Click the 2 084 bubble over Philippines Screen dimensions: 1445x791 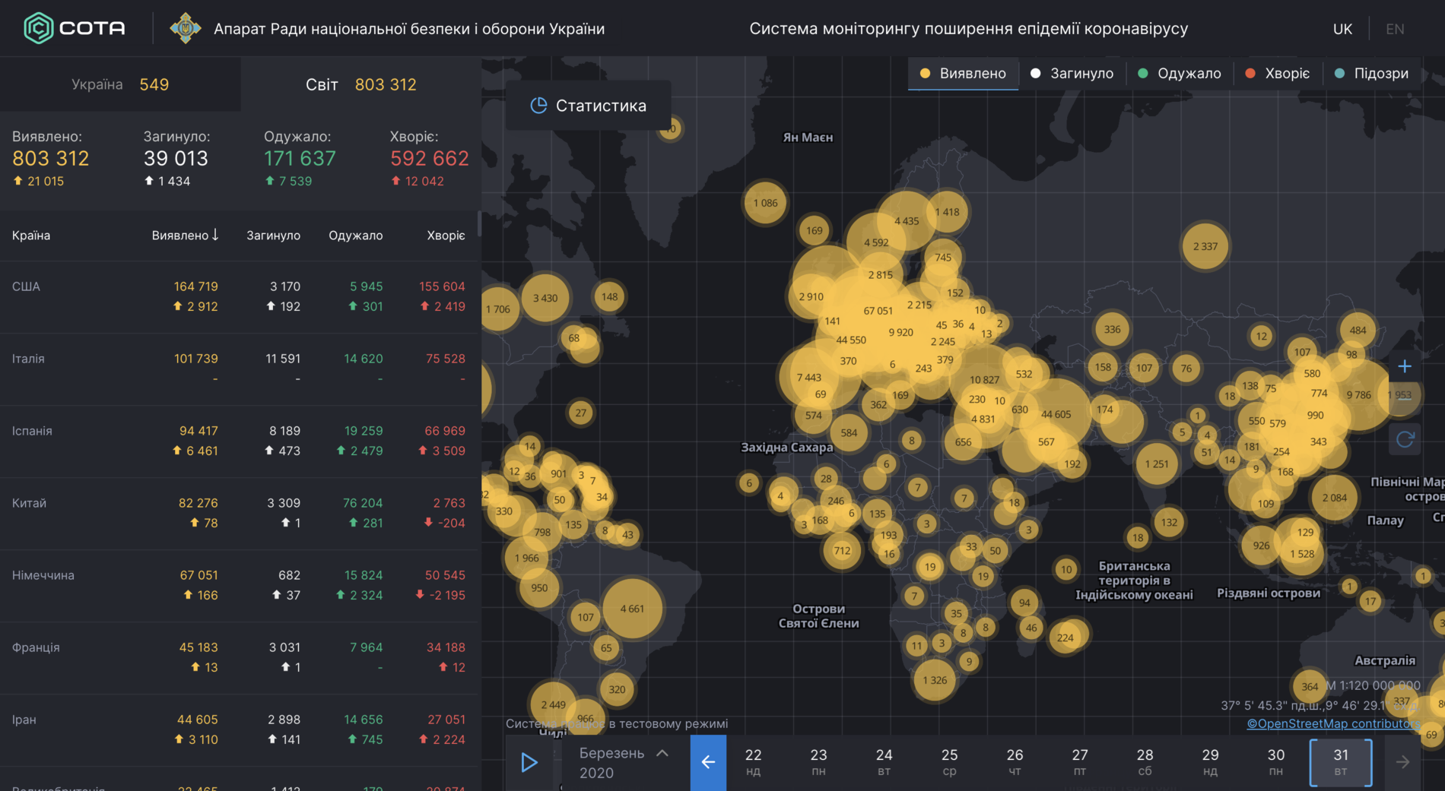(x=1334, y=498)
